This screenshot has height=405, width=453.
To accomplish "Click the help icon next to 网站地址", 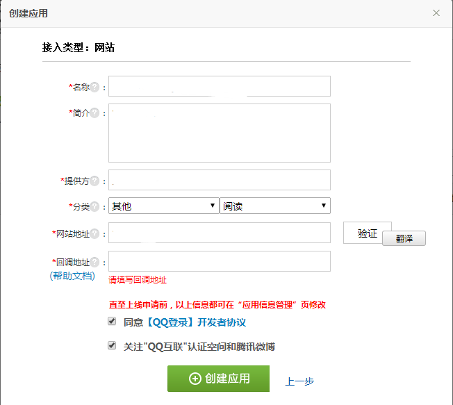I will click(x=94, y=233).
